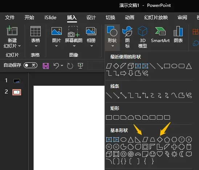Click the purple save icon
The height and width of the screenshot is (170, 199).
pyautogui.click(x=46, y=66)
